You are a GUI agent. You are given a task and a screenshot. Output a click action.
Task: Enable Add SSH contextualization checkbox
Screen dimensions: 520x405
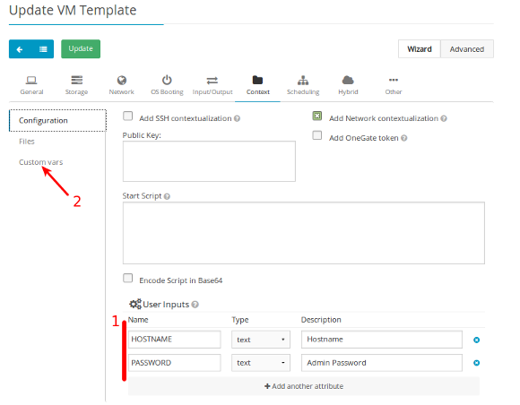[x=127, y=116]
